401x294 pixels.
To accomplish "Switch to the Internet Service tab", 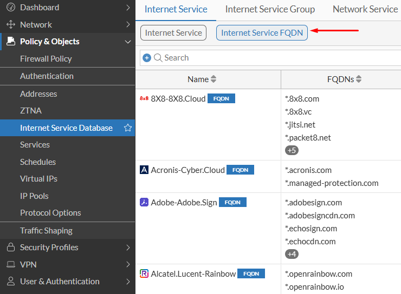I will [176, 9].
